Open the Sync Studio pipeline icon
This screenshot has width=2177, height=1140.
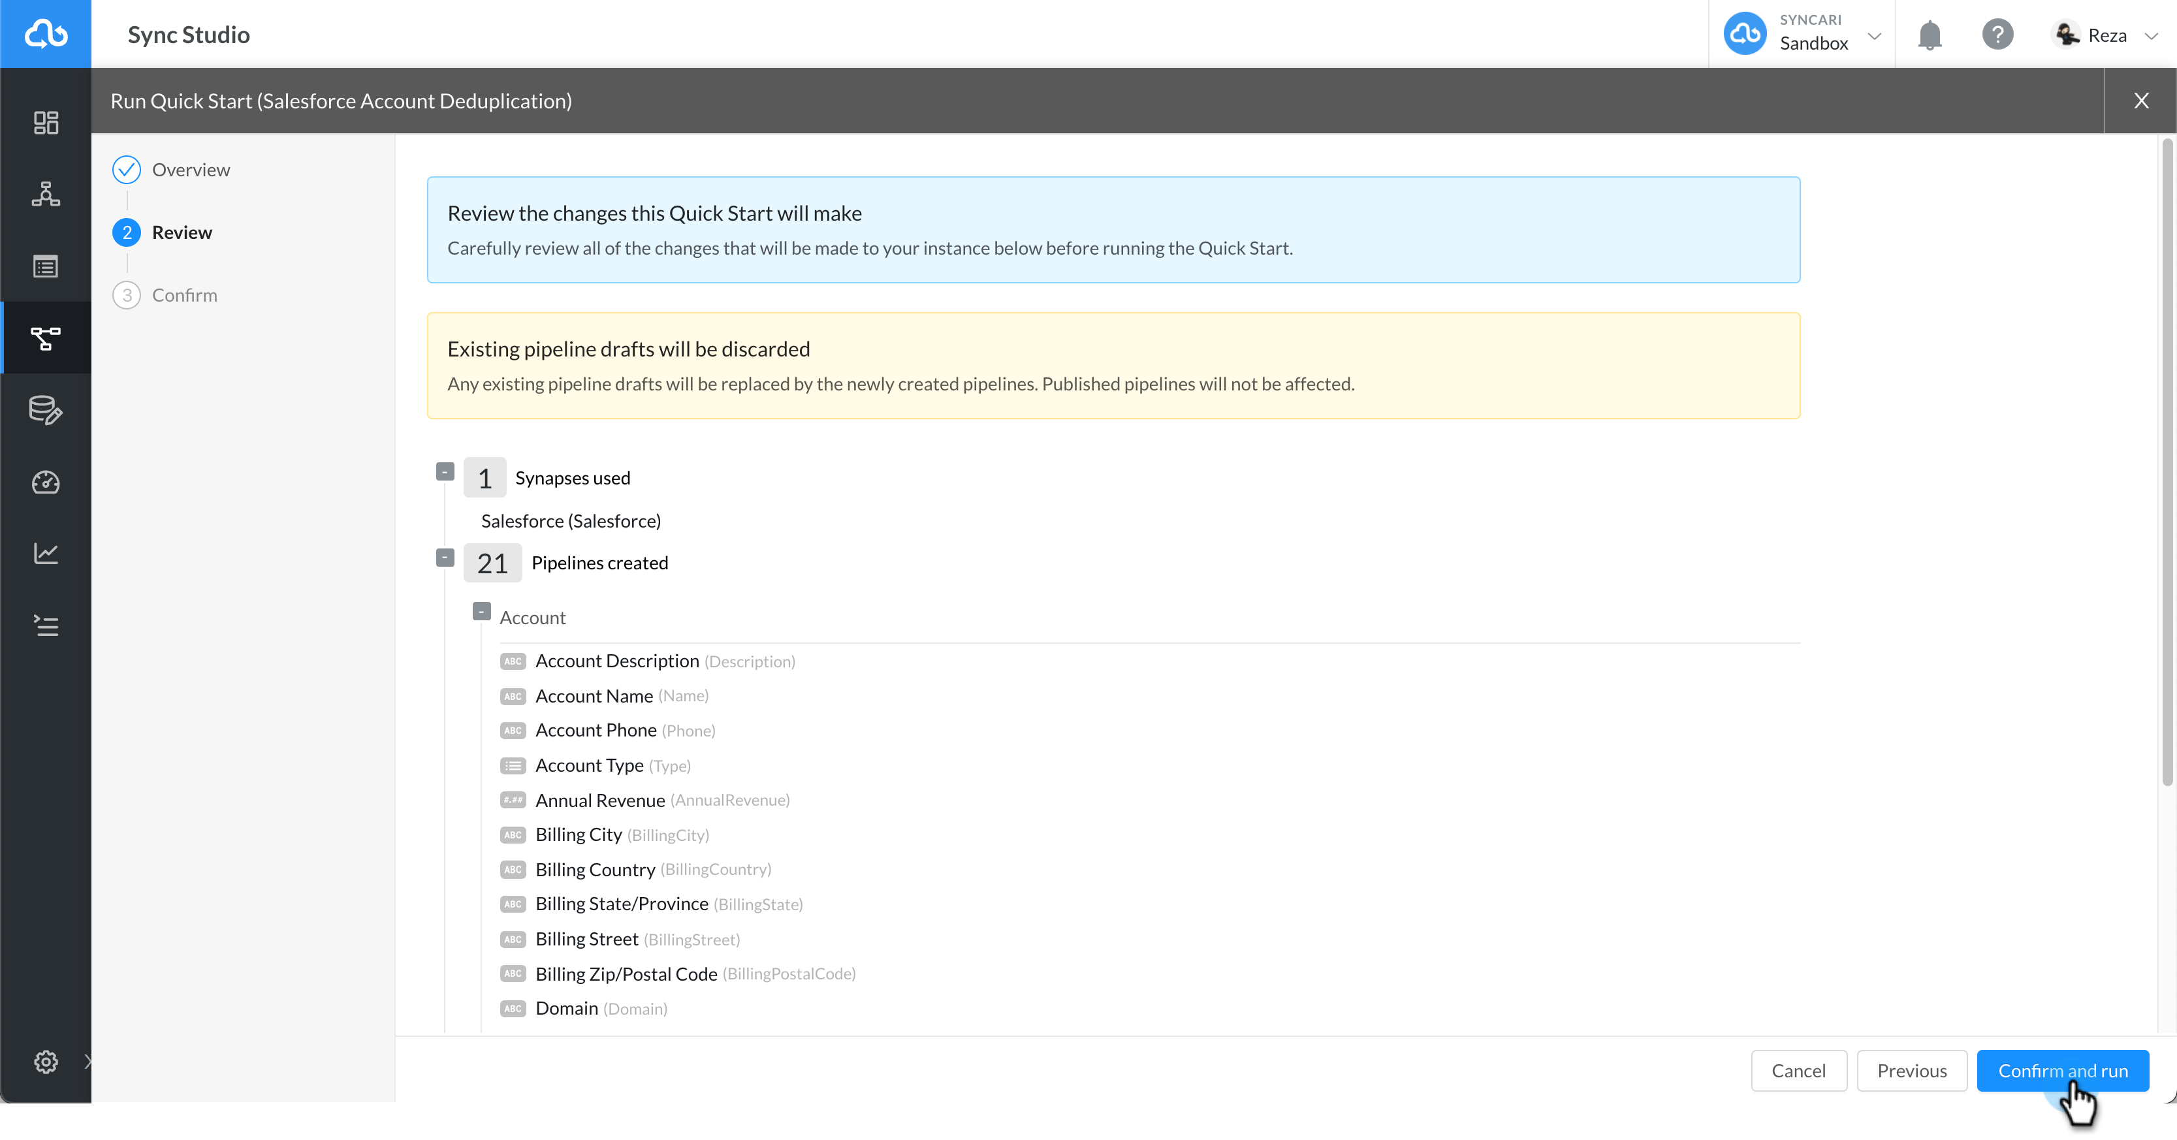(x=46, y=338)
